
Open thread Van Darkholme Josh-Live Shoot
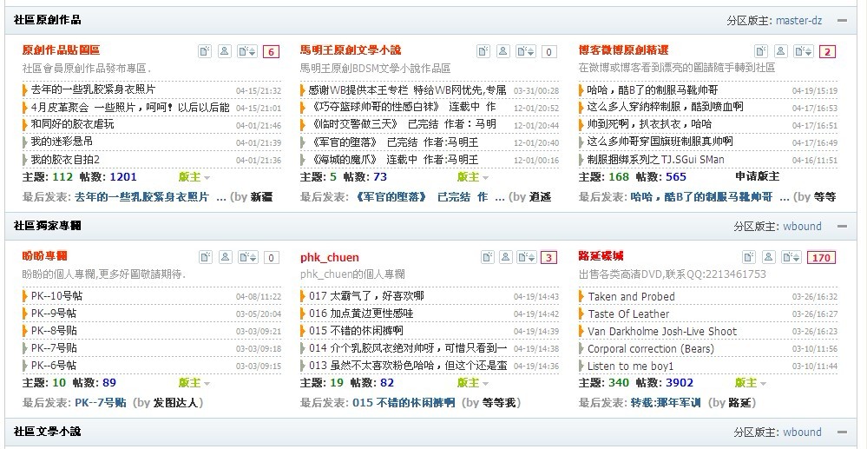pos(662,332)
